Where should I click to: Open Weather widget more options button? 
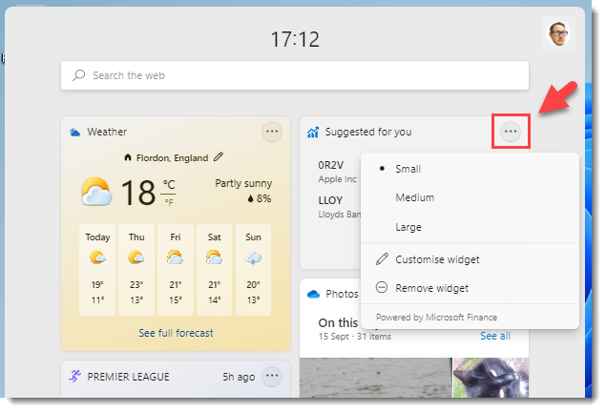click(272, 132)
